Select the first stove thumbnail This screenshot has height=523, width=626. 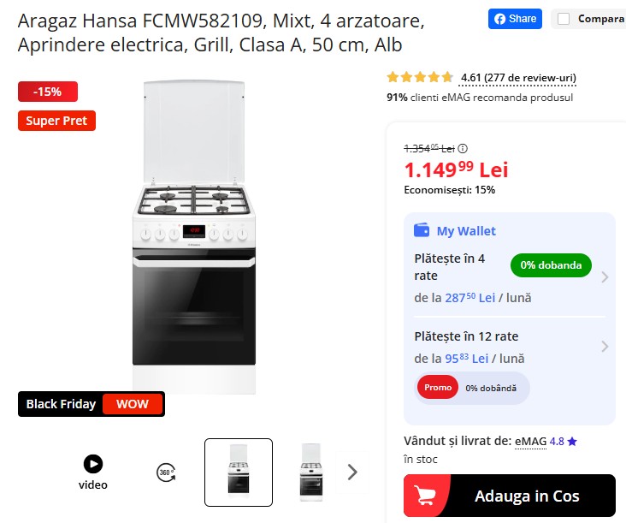[x=239, y=472]
